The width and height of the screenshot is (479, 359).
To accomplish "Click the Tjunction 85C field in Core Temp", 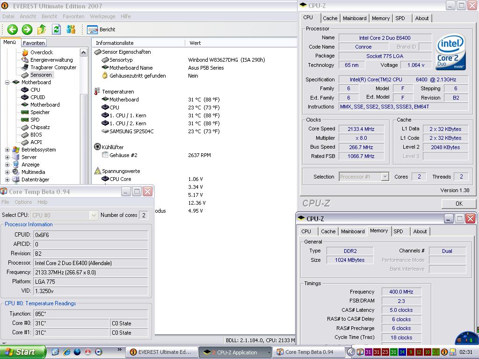I will coord(90,314).
